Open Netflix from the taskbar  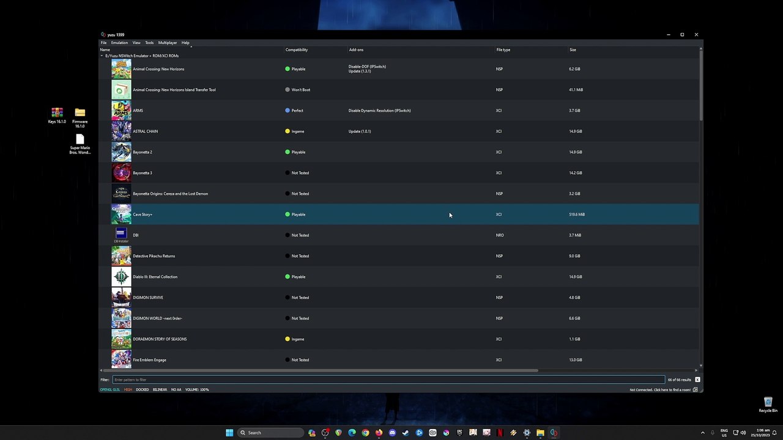point(500,433)
